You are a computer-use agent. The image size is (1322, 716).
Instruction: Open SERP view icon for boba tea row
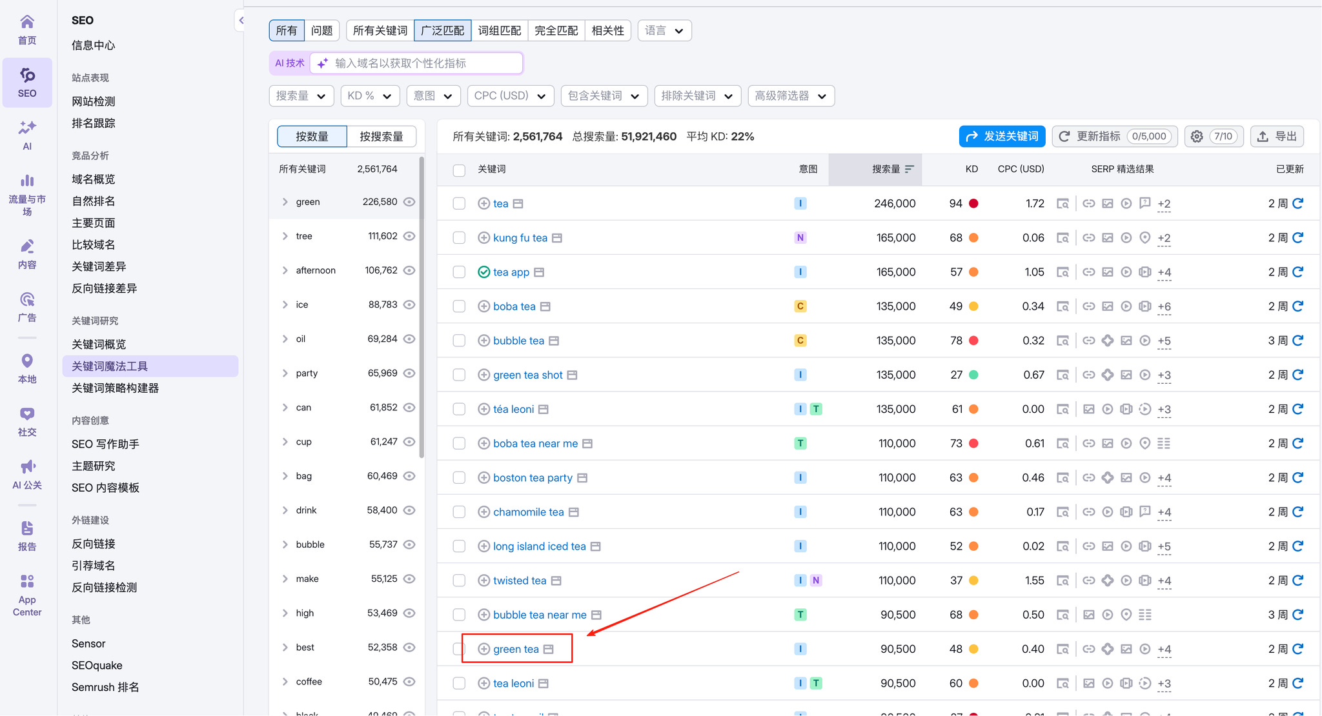(1063, 306)
